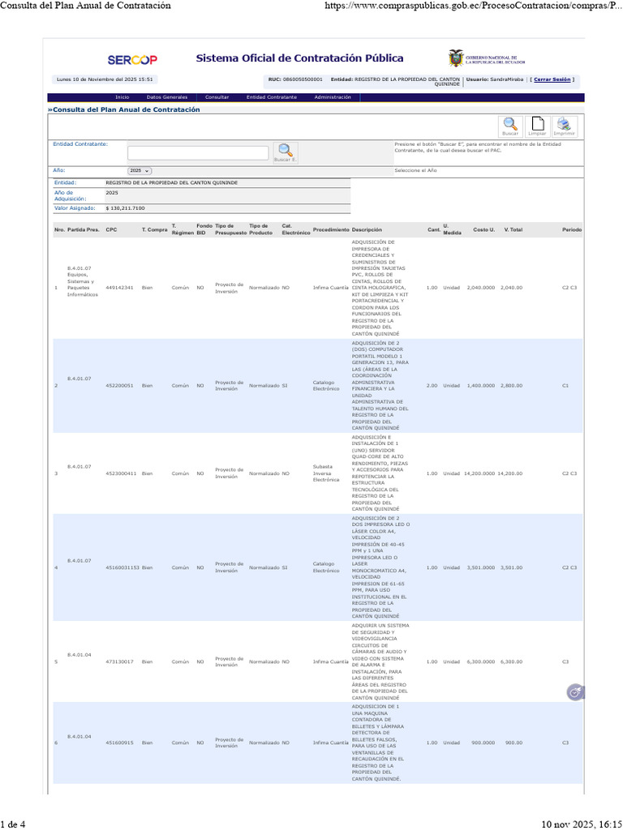Click the Consulta del Plan Anual heading
Screen dimensions: 623x830
(x=124, y=109)
